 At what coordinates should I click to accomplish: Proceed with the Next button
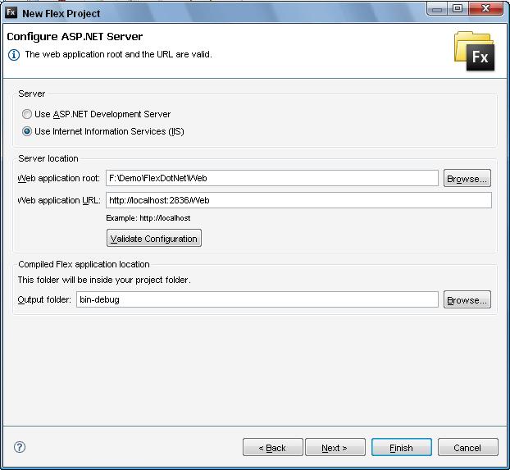(x=335, y=448)
